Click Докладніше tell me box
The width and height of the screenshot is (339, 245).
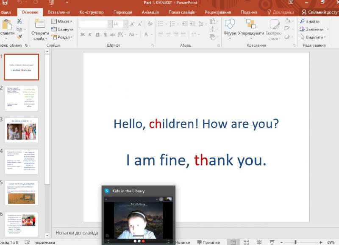281,12
